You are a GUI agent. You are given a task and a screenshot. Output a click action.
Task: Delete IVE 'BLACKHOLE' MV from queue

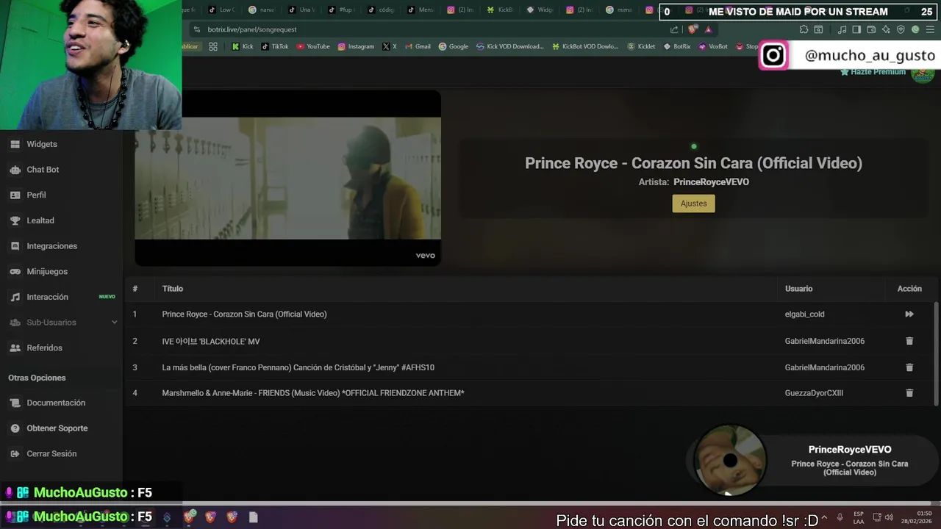909,341
